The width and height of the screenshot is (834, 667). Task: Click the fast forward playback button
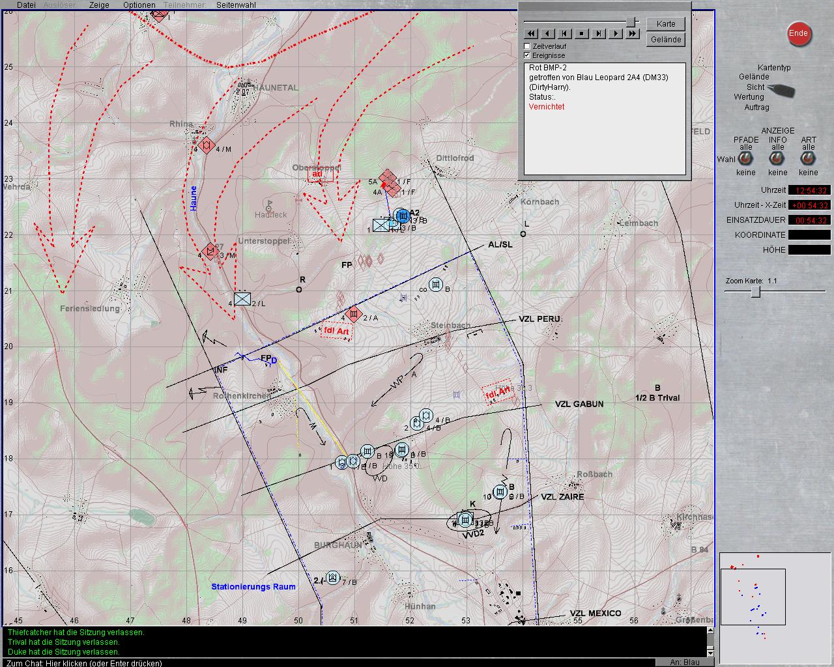pos(633,34)
